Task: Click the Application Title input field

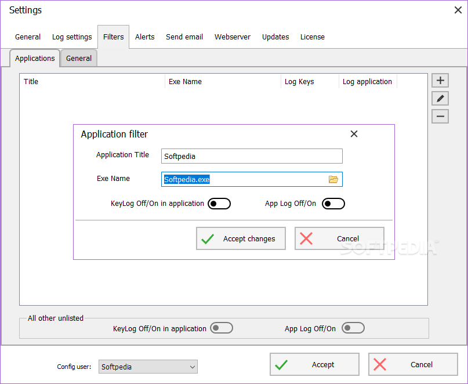Action: point(252,156)
